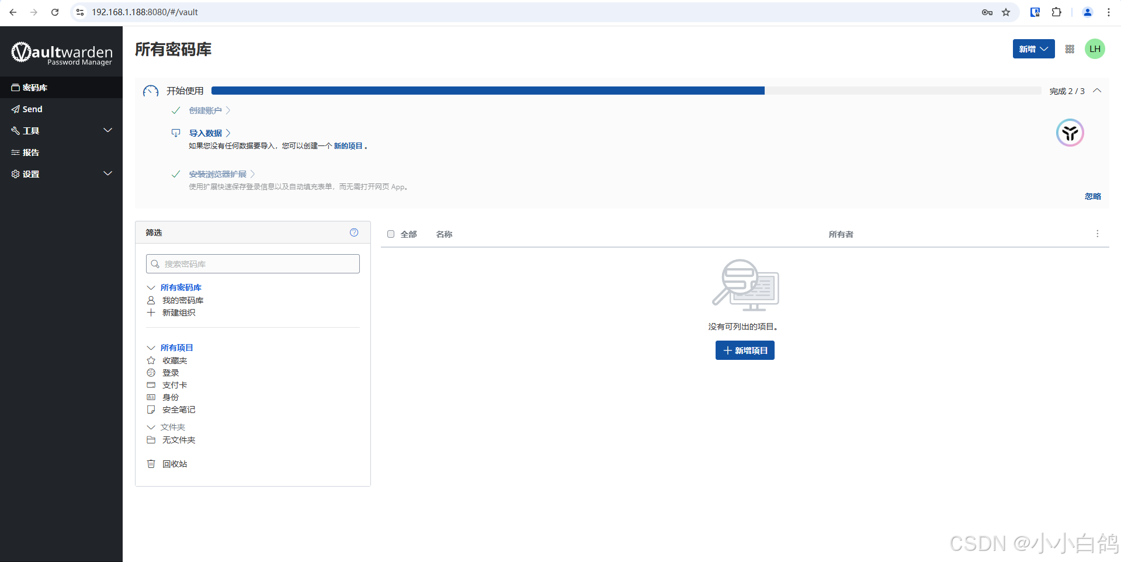Click the filter help question mark icon
1121x562 pixels.
coord(354,233)
